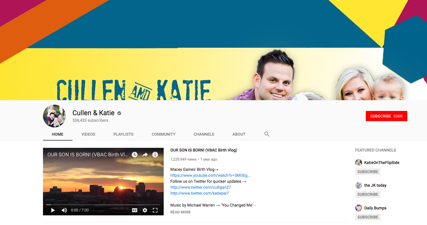Subscribe to the Daily Bumps channel

click(x=368, y=217)
